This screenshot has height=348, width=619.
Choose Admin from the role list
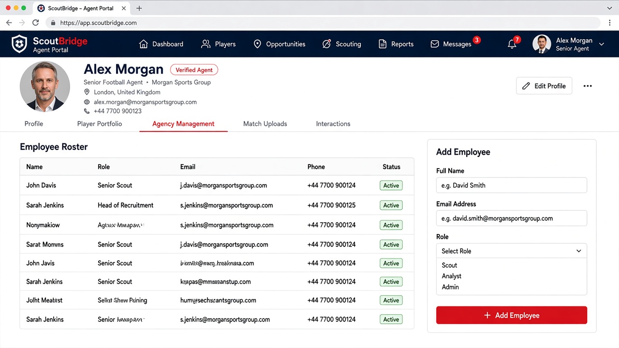(450, 287)
